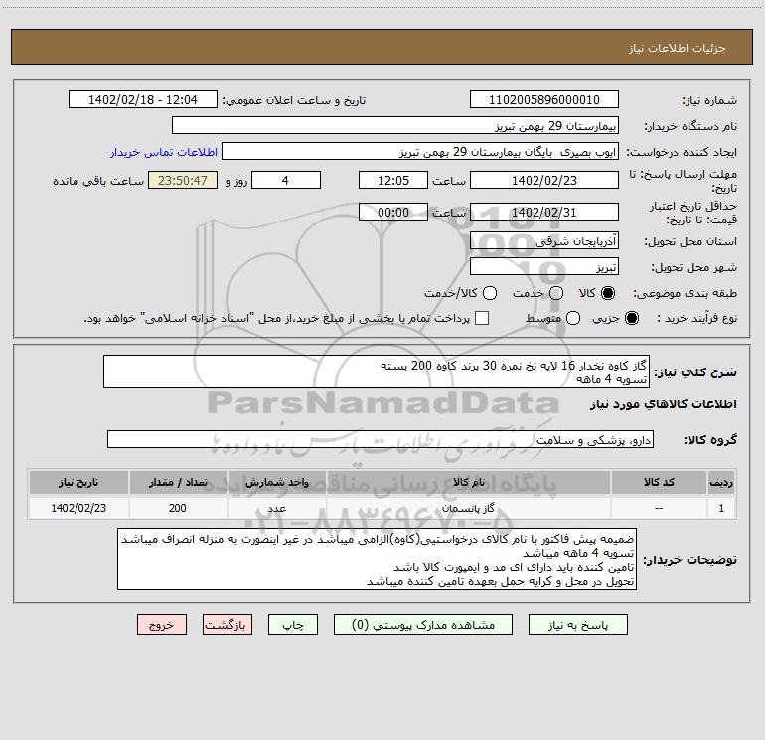This screenshot has width=765, height=740.
Task: Click the اطلاعات کالاهای مورد نیاز section heading
Action: [x=664, y=404]
